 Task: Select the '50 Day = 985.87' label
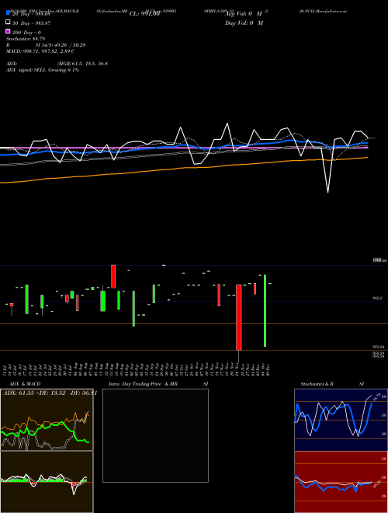click(x=31, y=23)
